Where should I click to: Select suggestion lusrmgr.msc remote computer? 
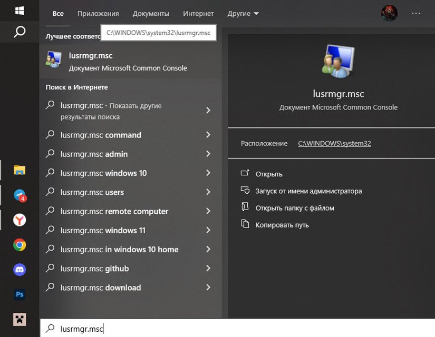(130, 211)
